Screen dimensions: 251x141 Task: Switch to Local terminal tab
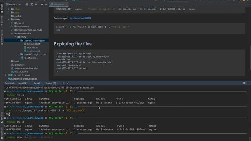36,83
